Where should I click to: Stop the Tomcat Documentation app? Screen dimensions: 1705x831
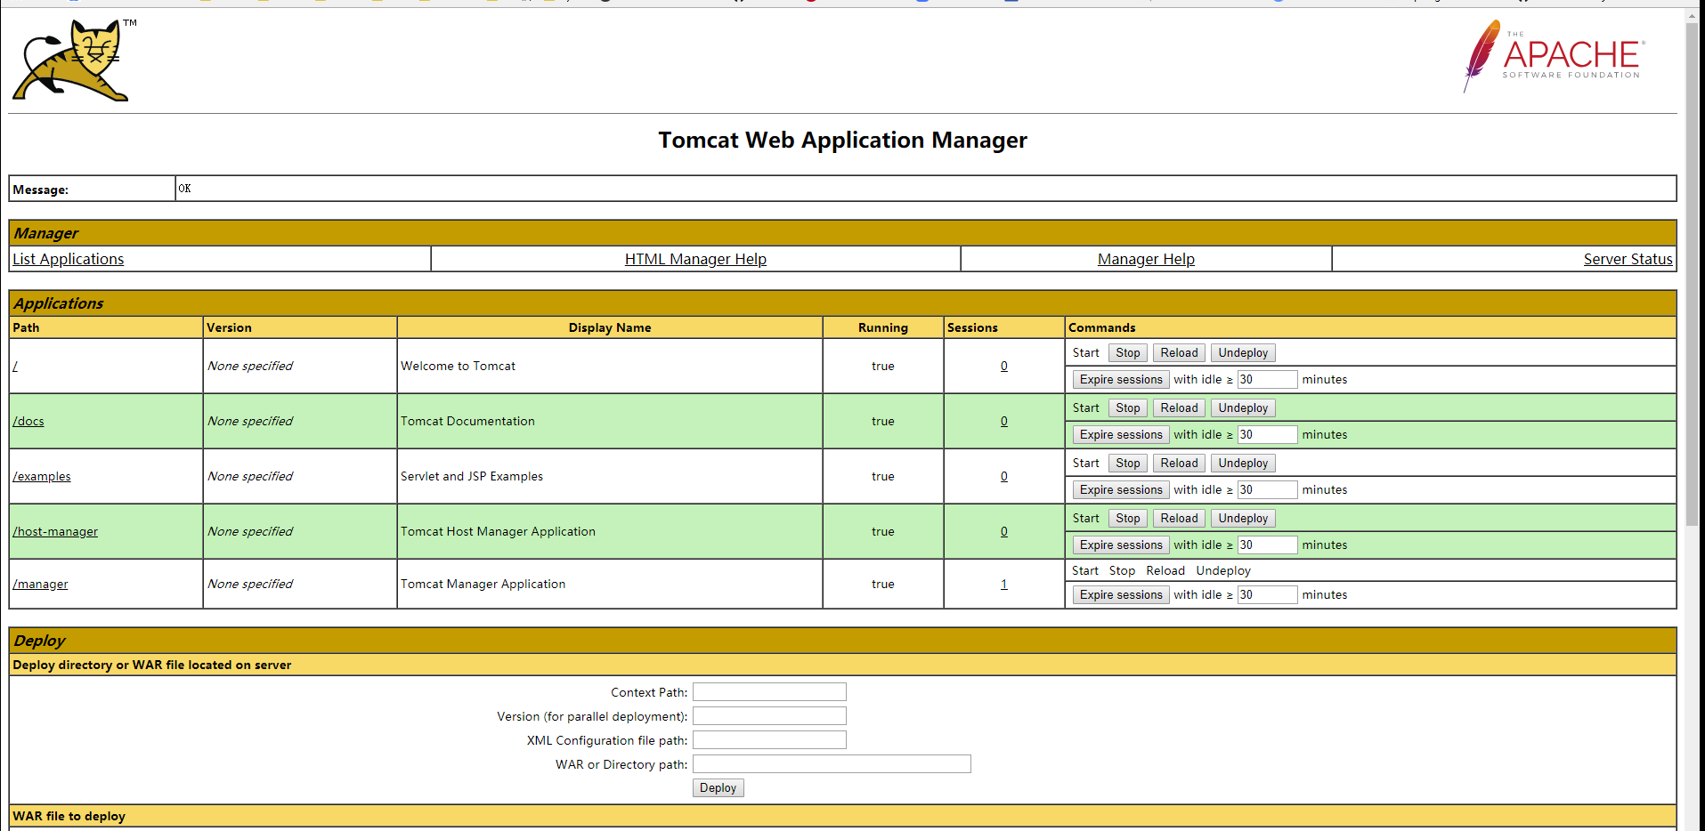click(1128, 407)
